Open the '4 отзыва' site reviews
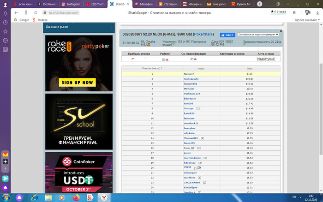Viewport: 323px width, 202px height. coord(278,12)
